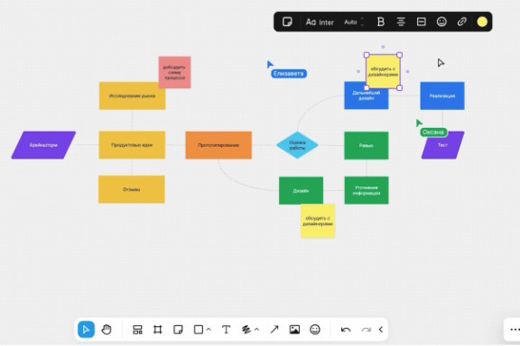The image size is (520, 346).
Task: Select the pointer/select tool in bottom toolbar
Action: pyautogui.click(x=86, y=330)
